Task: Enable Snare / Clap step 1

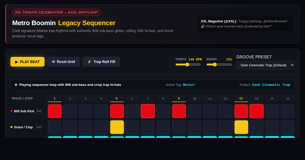Action: [55, 127]
